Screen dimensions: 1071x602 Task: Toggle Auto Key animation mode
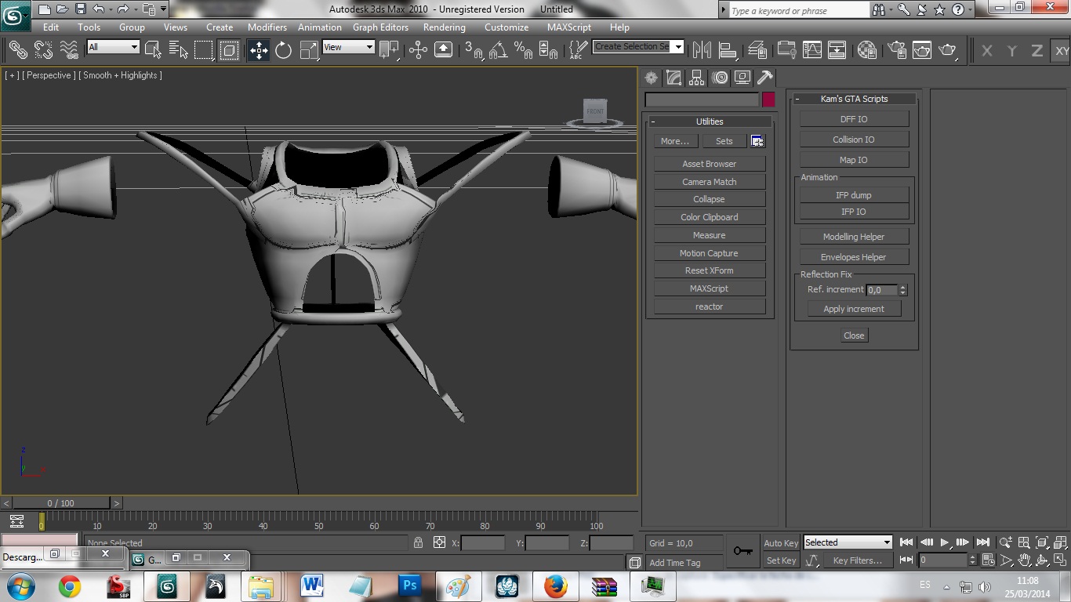coord(780,542)
